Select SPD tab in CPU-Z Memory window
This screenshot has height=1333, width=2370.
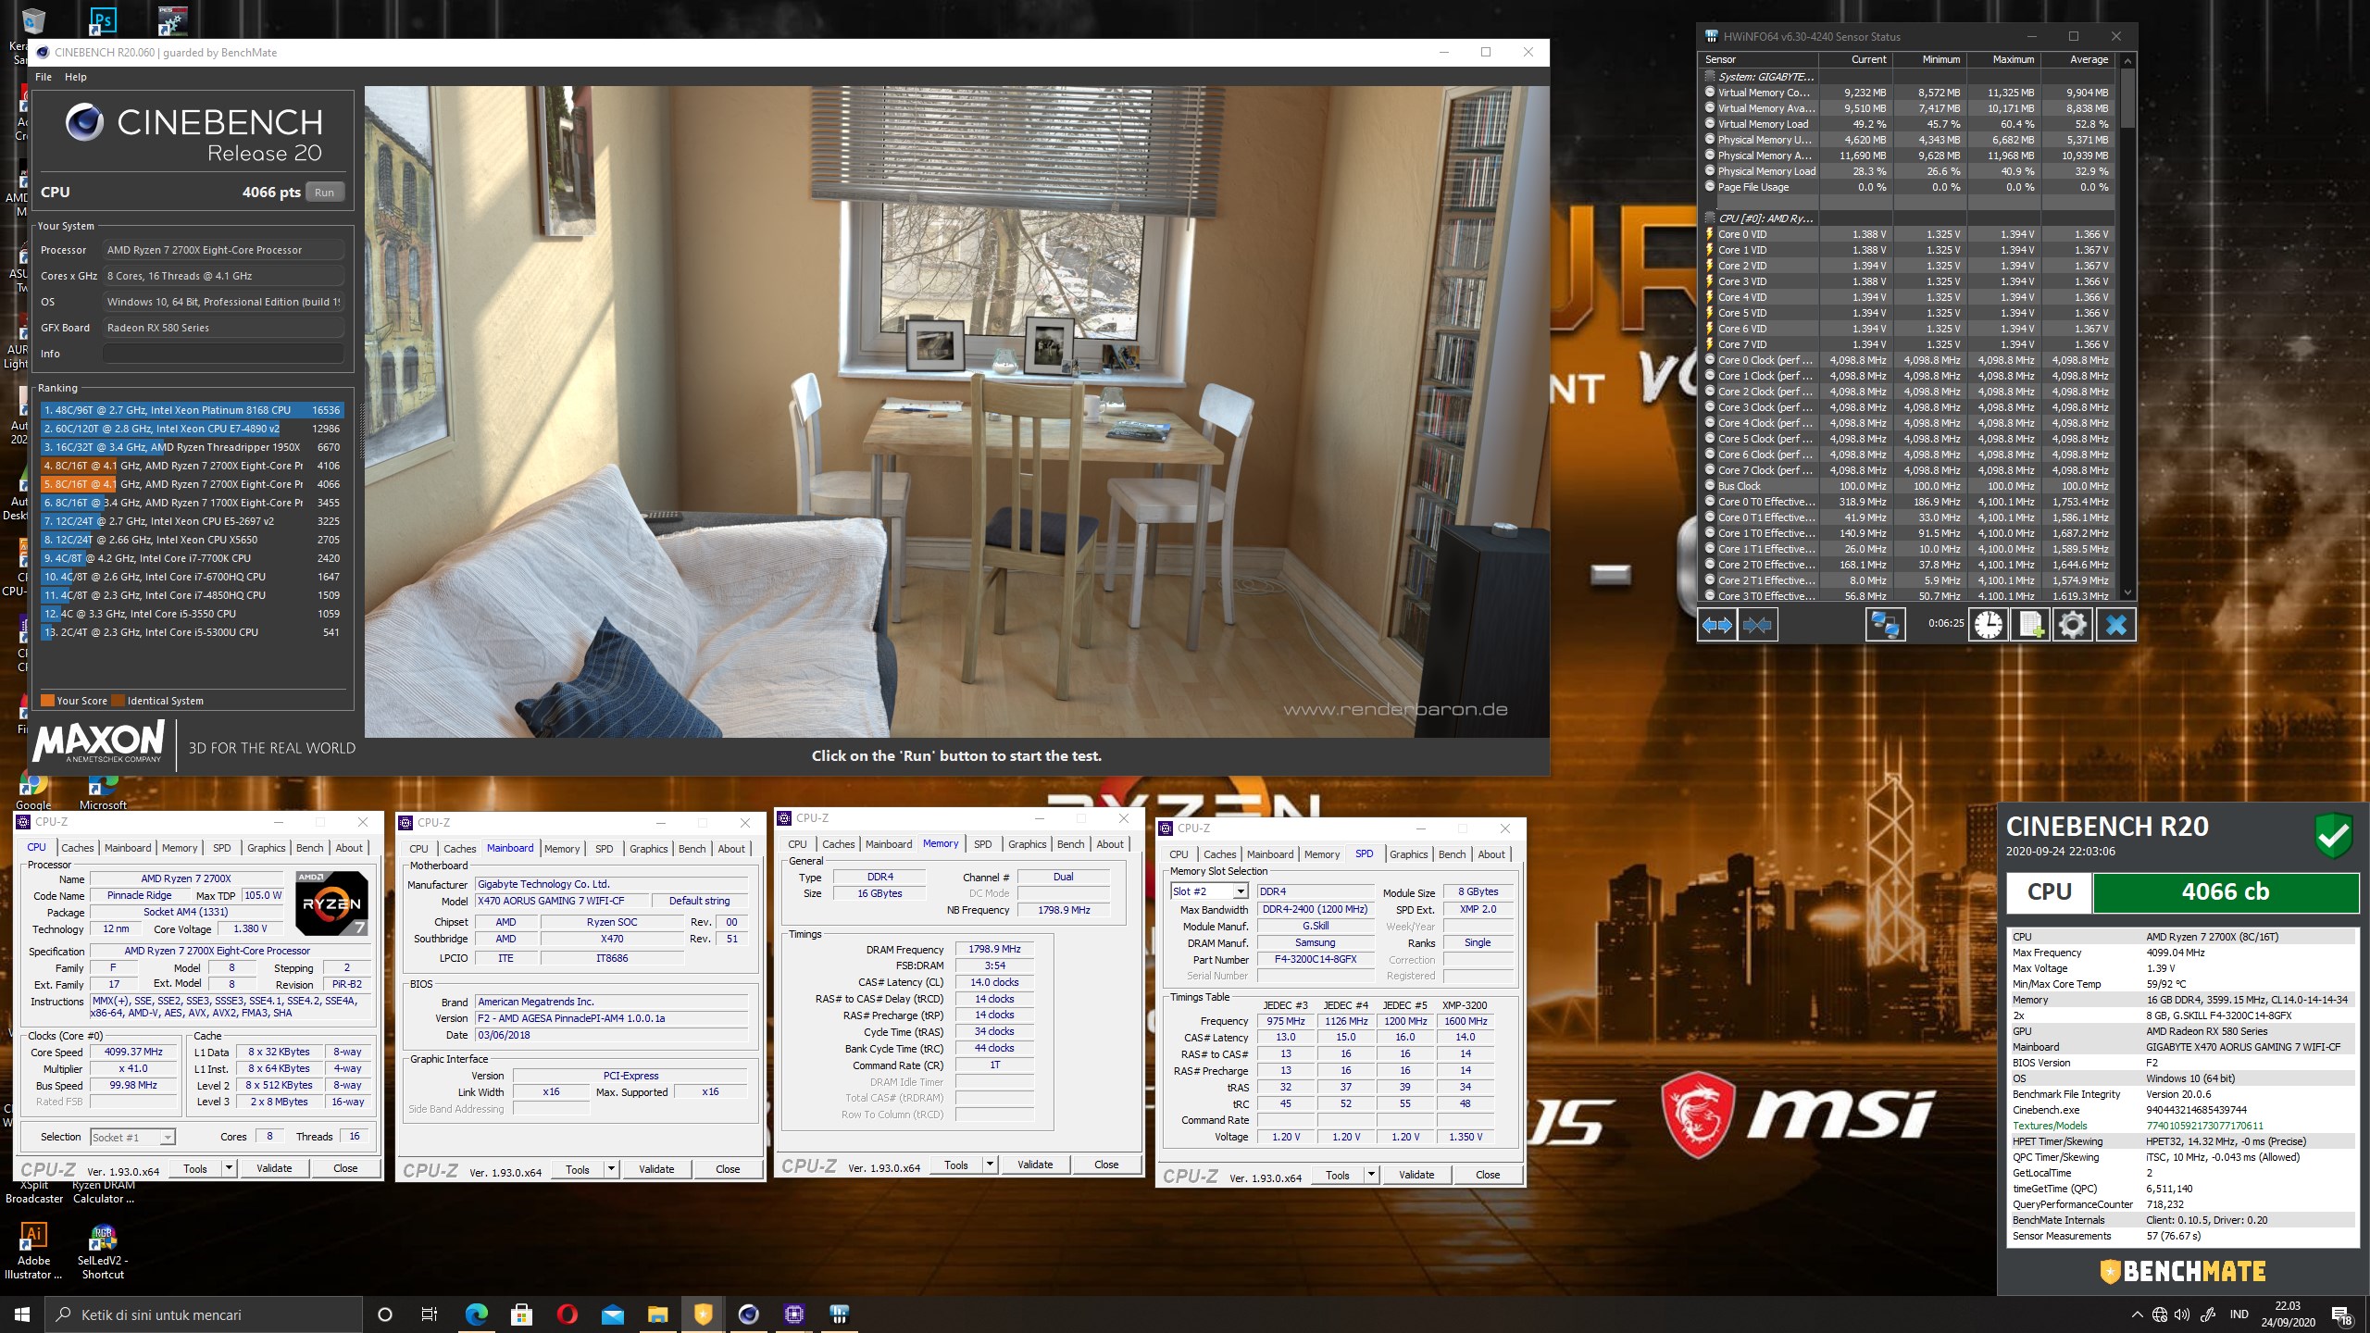coord(982,843)
